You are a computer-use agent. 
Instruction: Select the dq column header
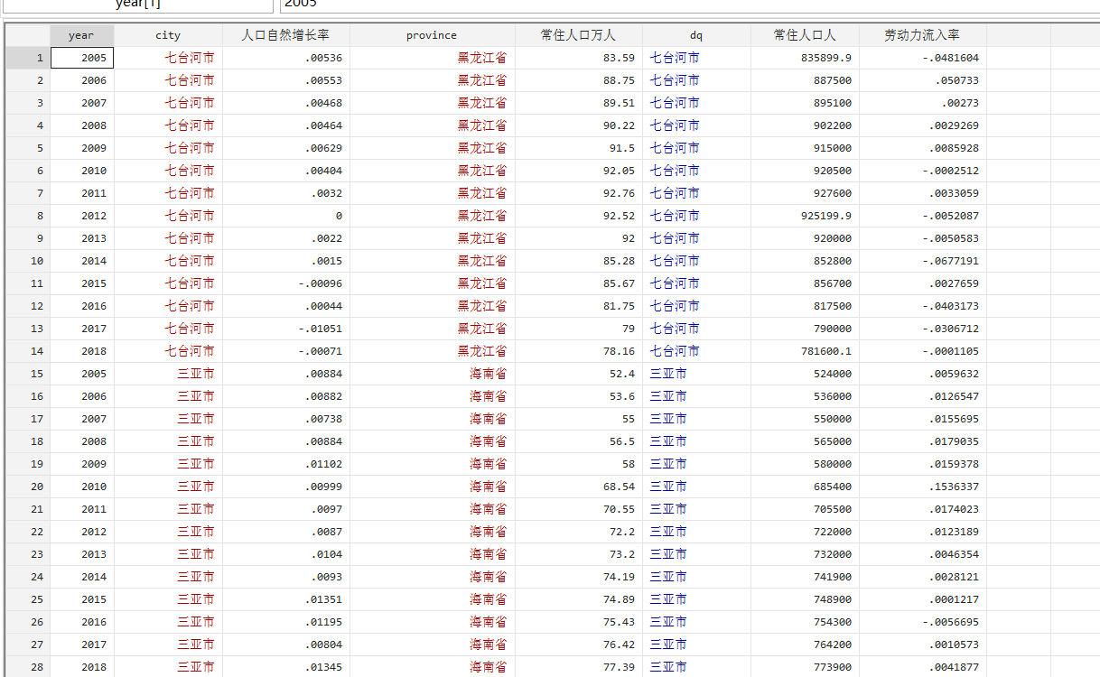tap(695, 35)
